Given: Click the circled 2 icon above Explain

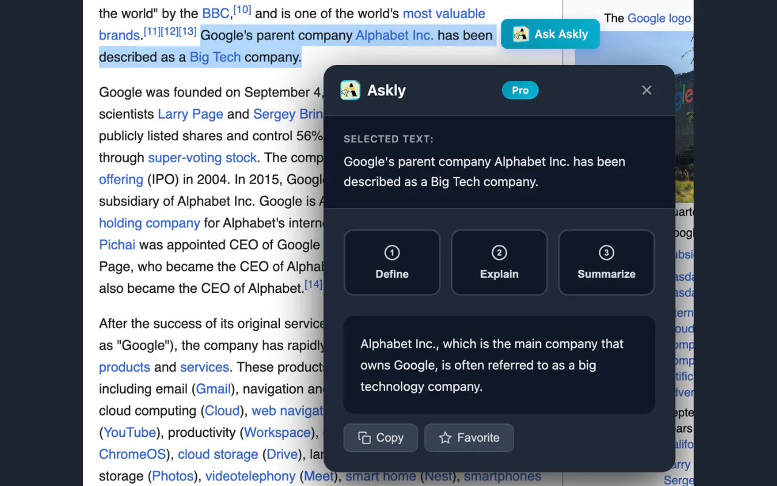Looking at the screenshot, I should 499,253.
